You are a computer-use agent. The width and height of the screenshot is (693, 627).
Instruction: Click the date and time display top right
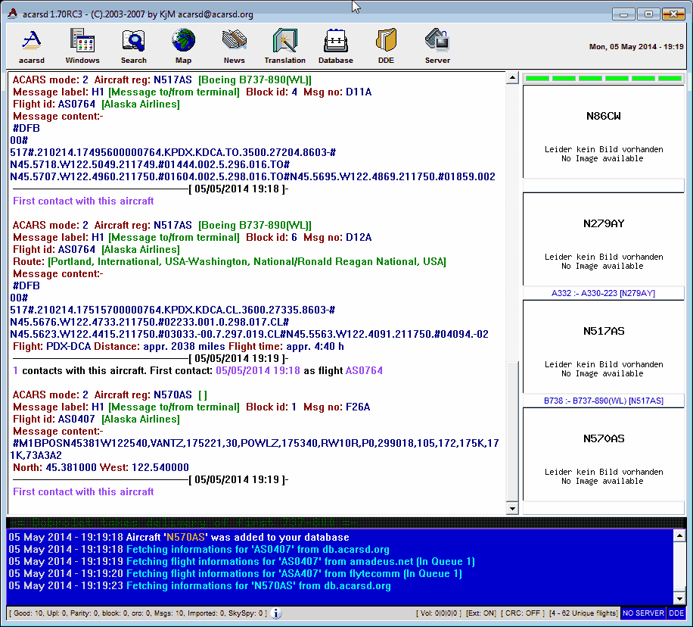pyautogui.click(x=636, y=46)
